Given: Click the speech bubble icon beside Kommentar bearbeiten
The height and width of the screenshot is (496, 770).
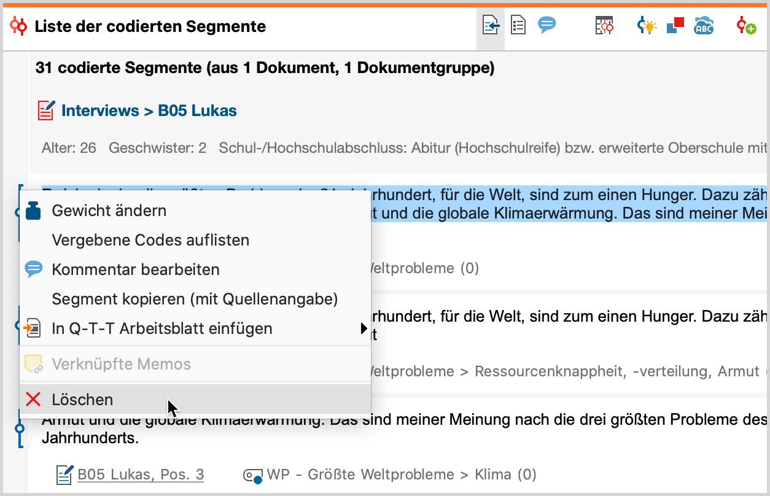Looking at the screenshot, I should [x=33, y=269].
